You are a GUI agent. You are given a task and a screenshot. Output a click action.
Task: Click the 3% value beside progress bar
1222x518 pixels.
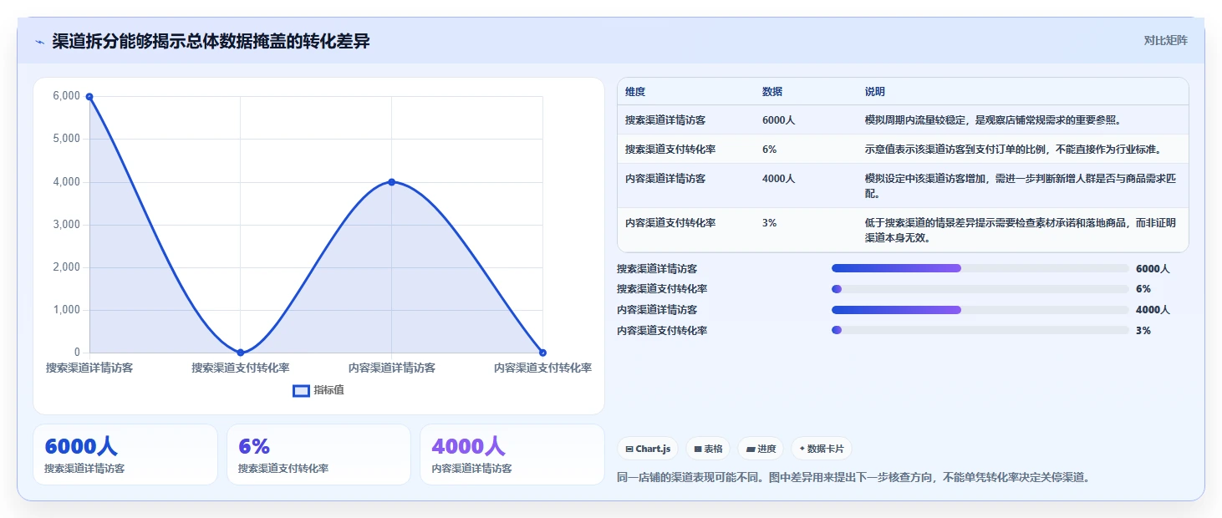click(x=1143, y=330)
